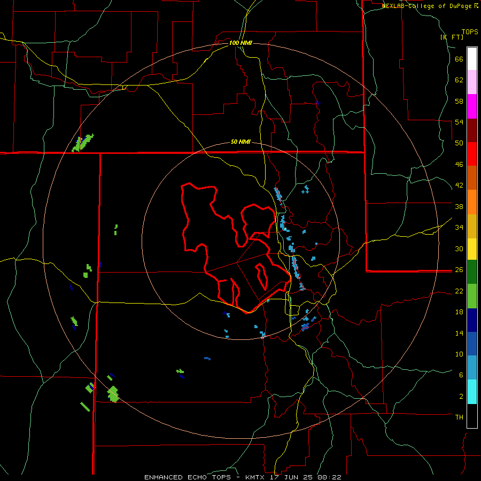Click the "54" legend value

[x=459, y=122]
